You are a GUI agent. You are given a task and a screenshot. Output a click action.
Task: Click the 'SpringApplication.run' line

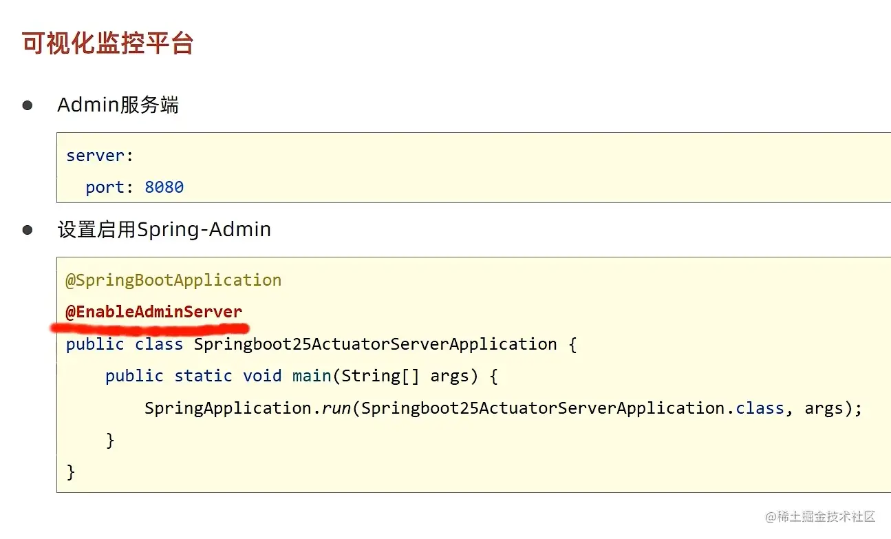coord(504,408)
